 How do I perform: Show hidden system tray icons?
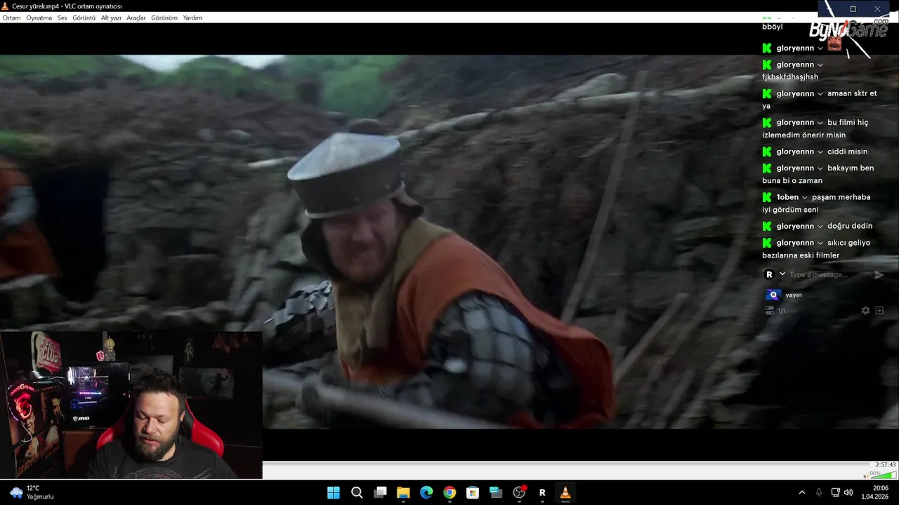coord(802,492)
